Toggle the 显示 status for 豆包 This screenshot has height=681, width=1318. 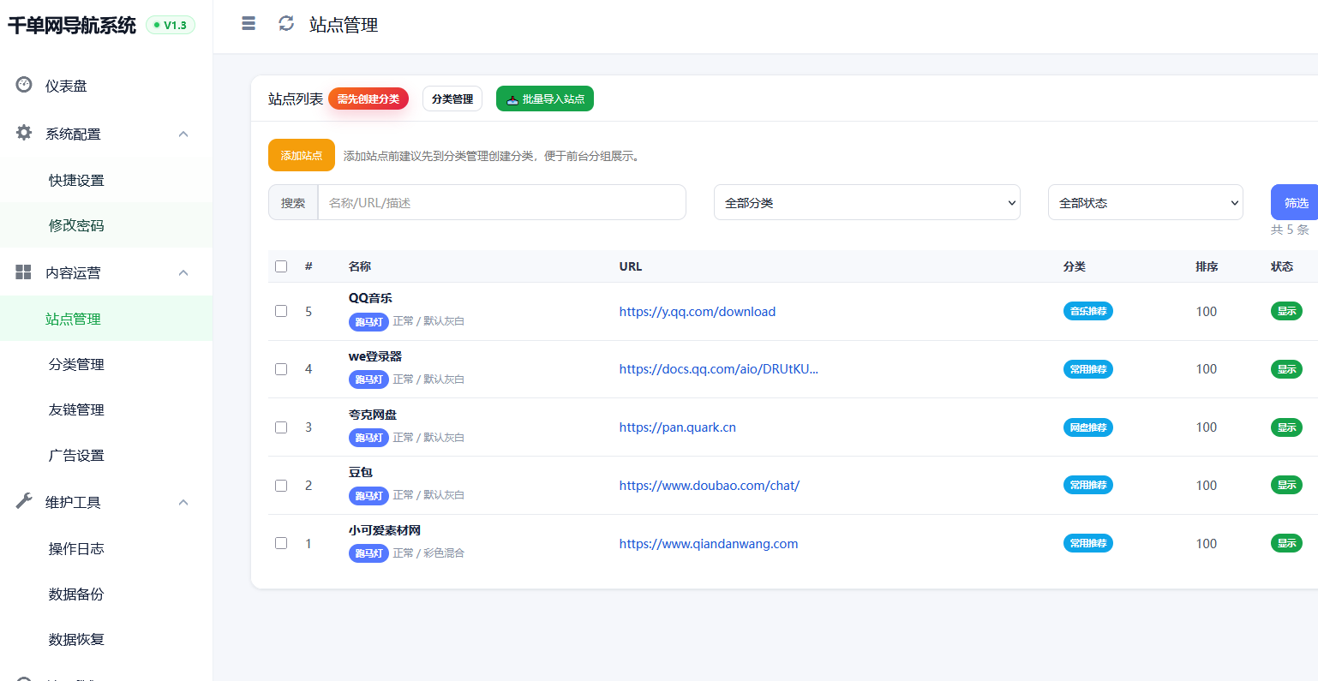1286,485
